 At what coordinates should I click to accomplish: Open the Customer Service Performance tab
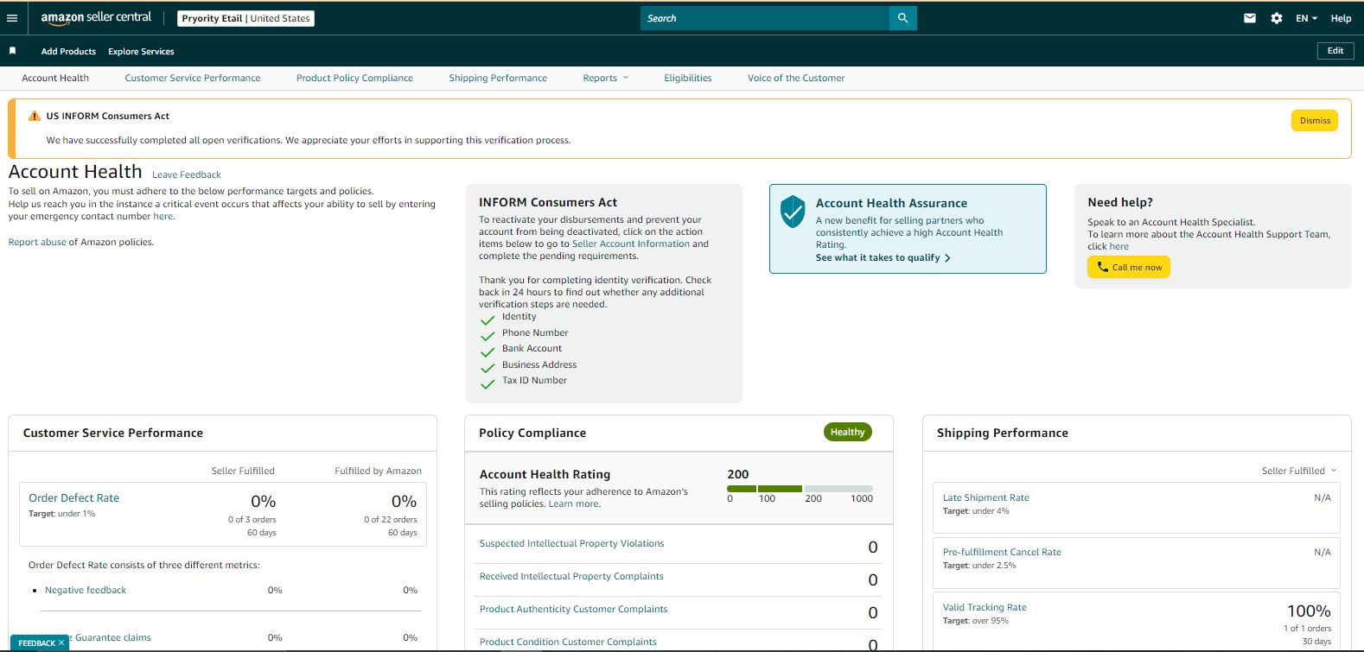(193, 78)
